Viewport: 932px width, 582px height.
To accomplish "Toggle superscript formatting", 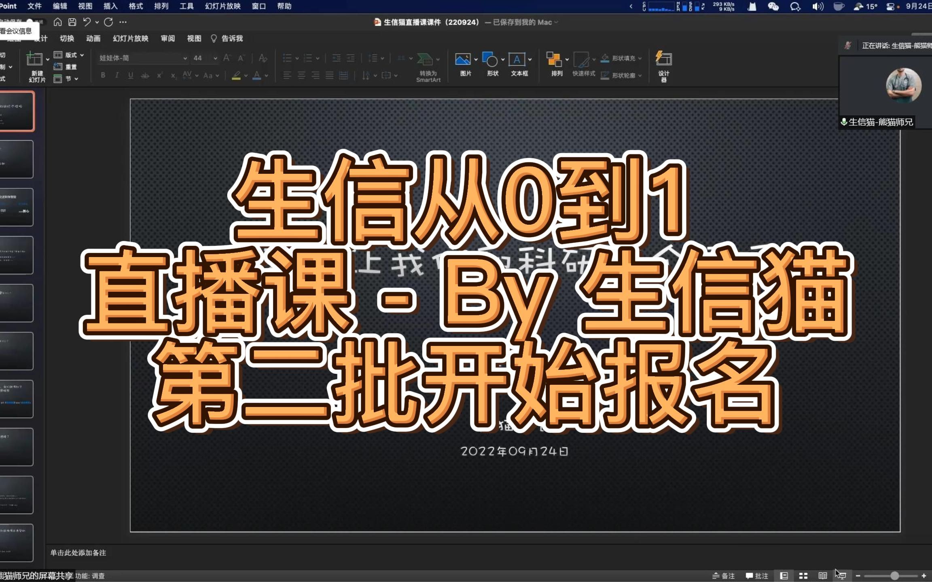I will (159, 75).
